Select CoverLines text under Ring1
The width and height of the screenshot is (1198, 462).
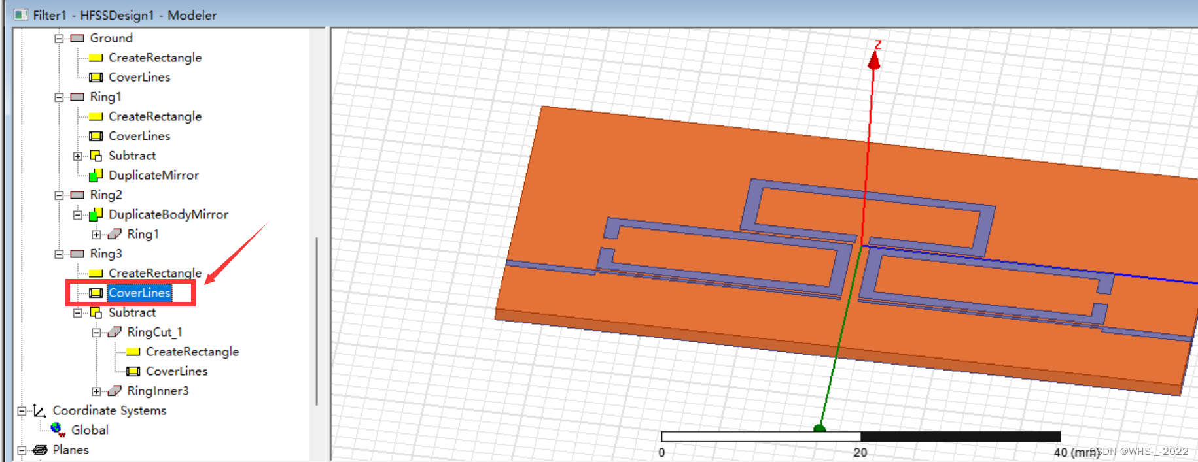(139, 136)
